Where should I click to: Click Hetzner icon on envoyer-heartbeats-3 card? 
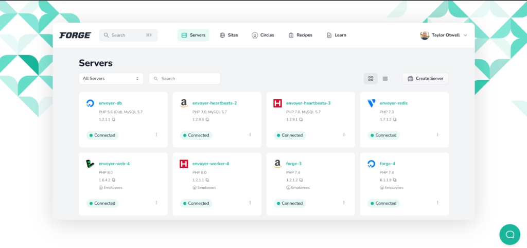pos(277,103)
